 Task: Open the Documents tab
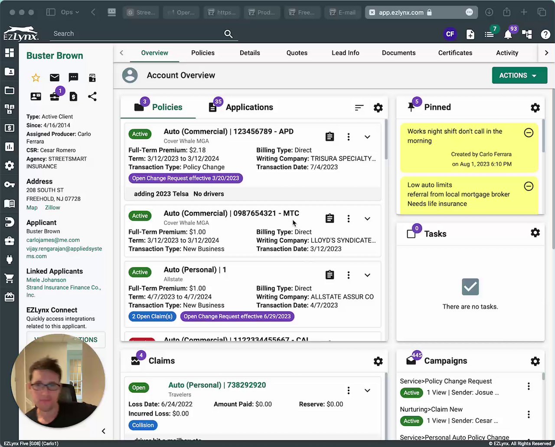[x=399, y=53]
